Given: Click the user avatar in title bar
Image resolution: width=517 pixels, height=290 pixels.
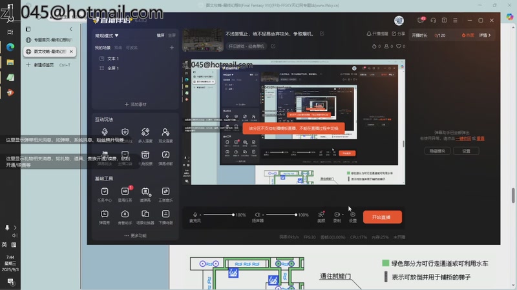Looking at the screenshot, I should [x=399, y=21].
